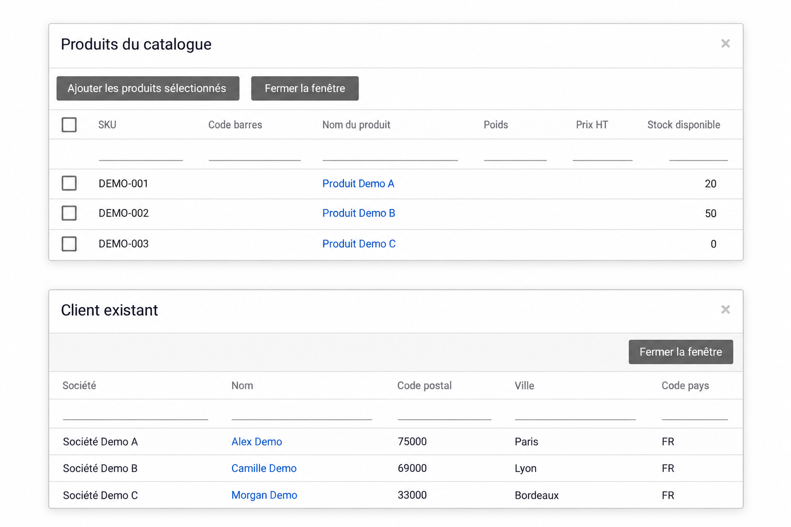Click the SKU column header
Image resolution: width=791 pixels, height=527 pixels.
tap(107, 125)
